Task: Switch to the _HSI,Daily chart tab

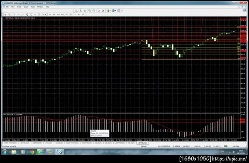Action: [49, 143]
